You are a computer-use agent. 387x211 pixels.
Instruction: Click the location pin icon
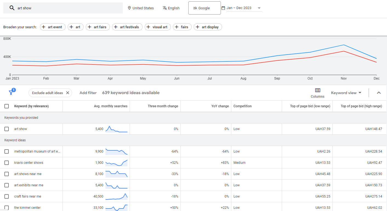pyautogui.click(x=129, y=8)
